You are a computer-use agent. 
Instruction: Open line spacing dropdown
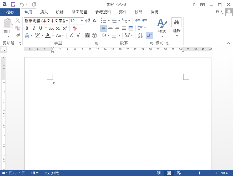pos(142,28)
